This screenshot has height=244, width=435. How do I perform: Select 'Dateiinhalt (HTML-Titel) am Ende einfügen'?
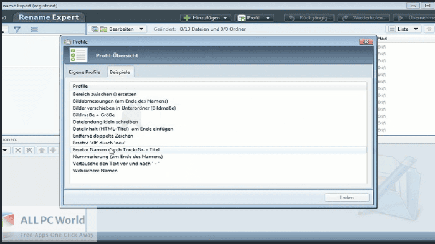218,129
